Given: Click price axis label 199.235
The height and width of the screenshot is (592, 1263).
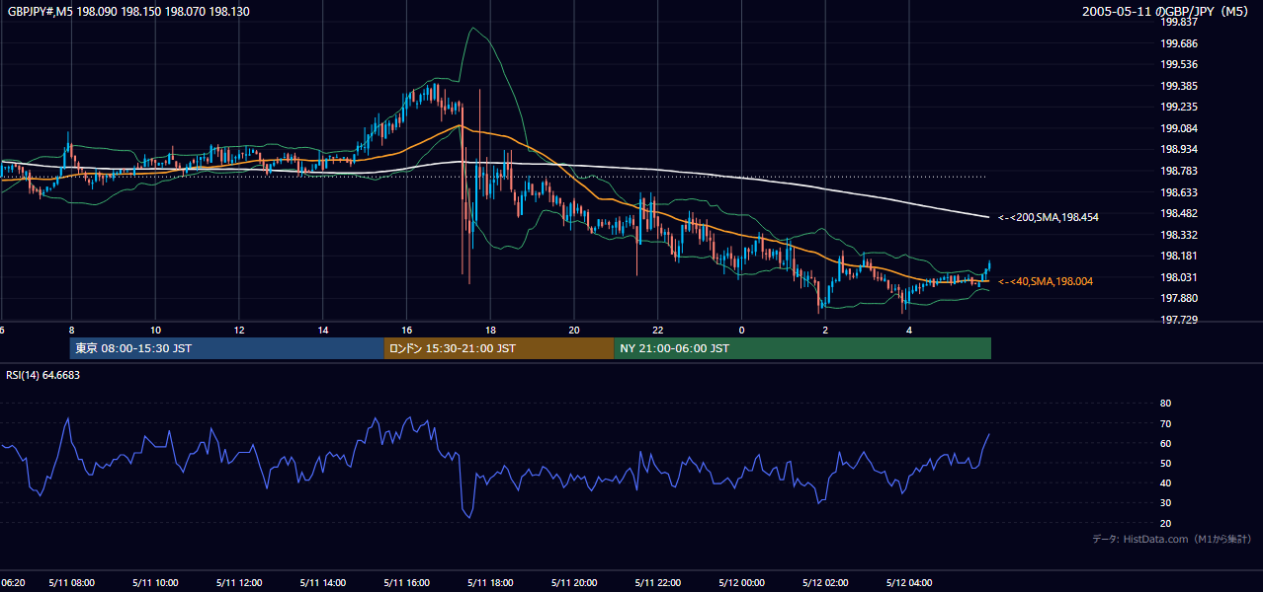Looking at the screenshot, I should click(1178, 107).
